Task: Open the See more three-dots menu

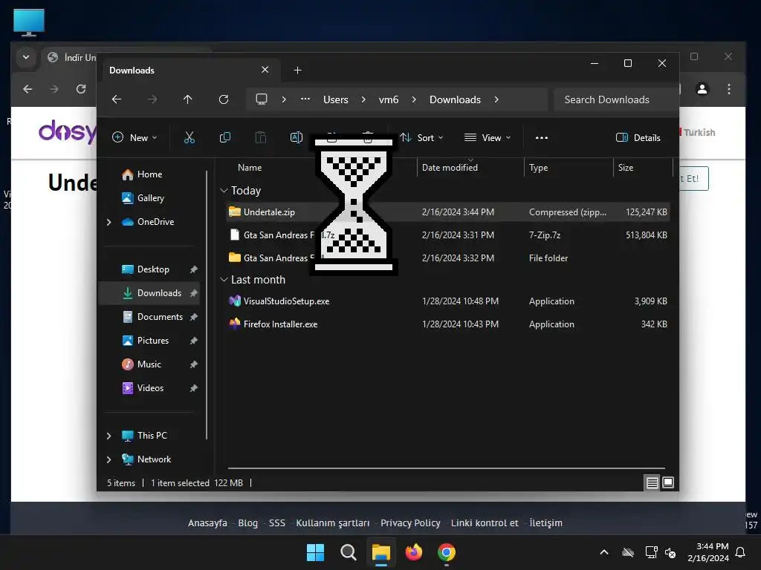Action: [542, 137]
